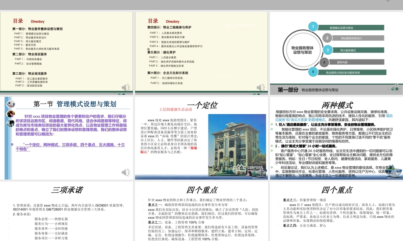Click the line PART 1: 员工服饰识别系统
The width and height of the screenshot is (403, 241).
(x=166, y=78)
